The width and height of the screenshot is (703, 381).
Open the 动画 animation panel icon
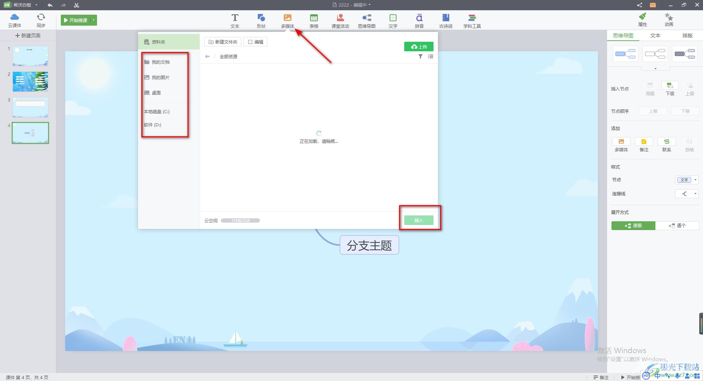coord(669,19)
